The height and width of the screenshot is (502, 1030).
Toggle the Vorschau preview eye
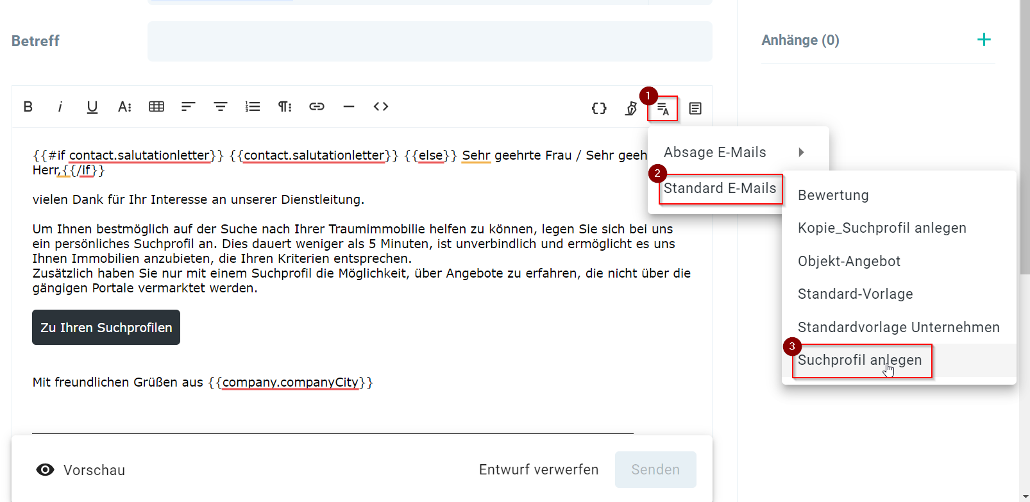pyautogui.click(x=46, y=470)
